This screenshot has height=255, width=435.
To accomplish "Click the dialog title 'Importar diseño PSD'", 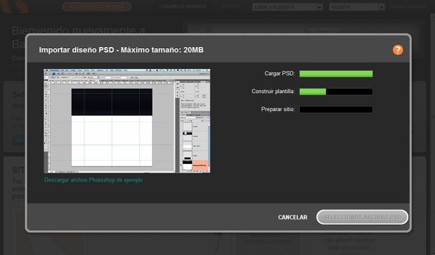I will pyautogui.click(x=76, y=50).
